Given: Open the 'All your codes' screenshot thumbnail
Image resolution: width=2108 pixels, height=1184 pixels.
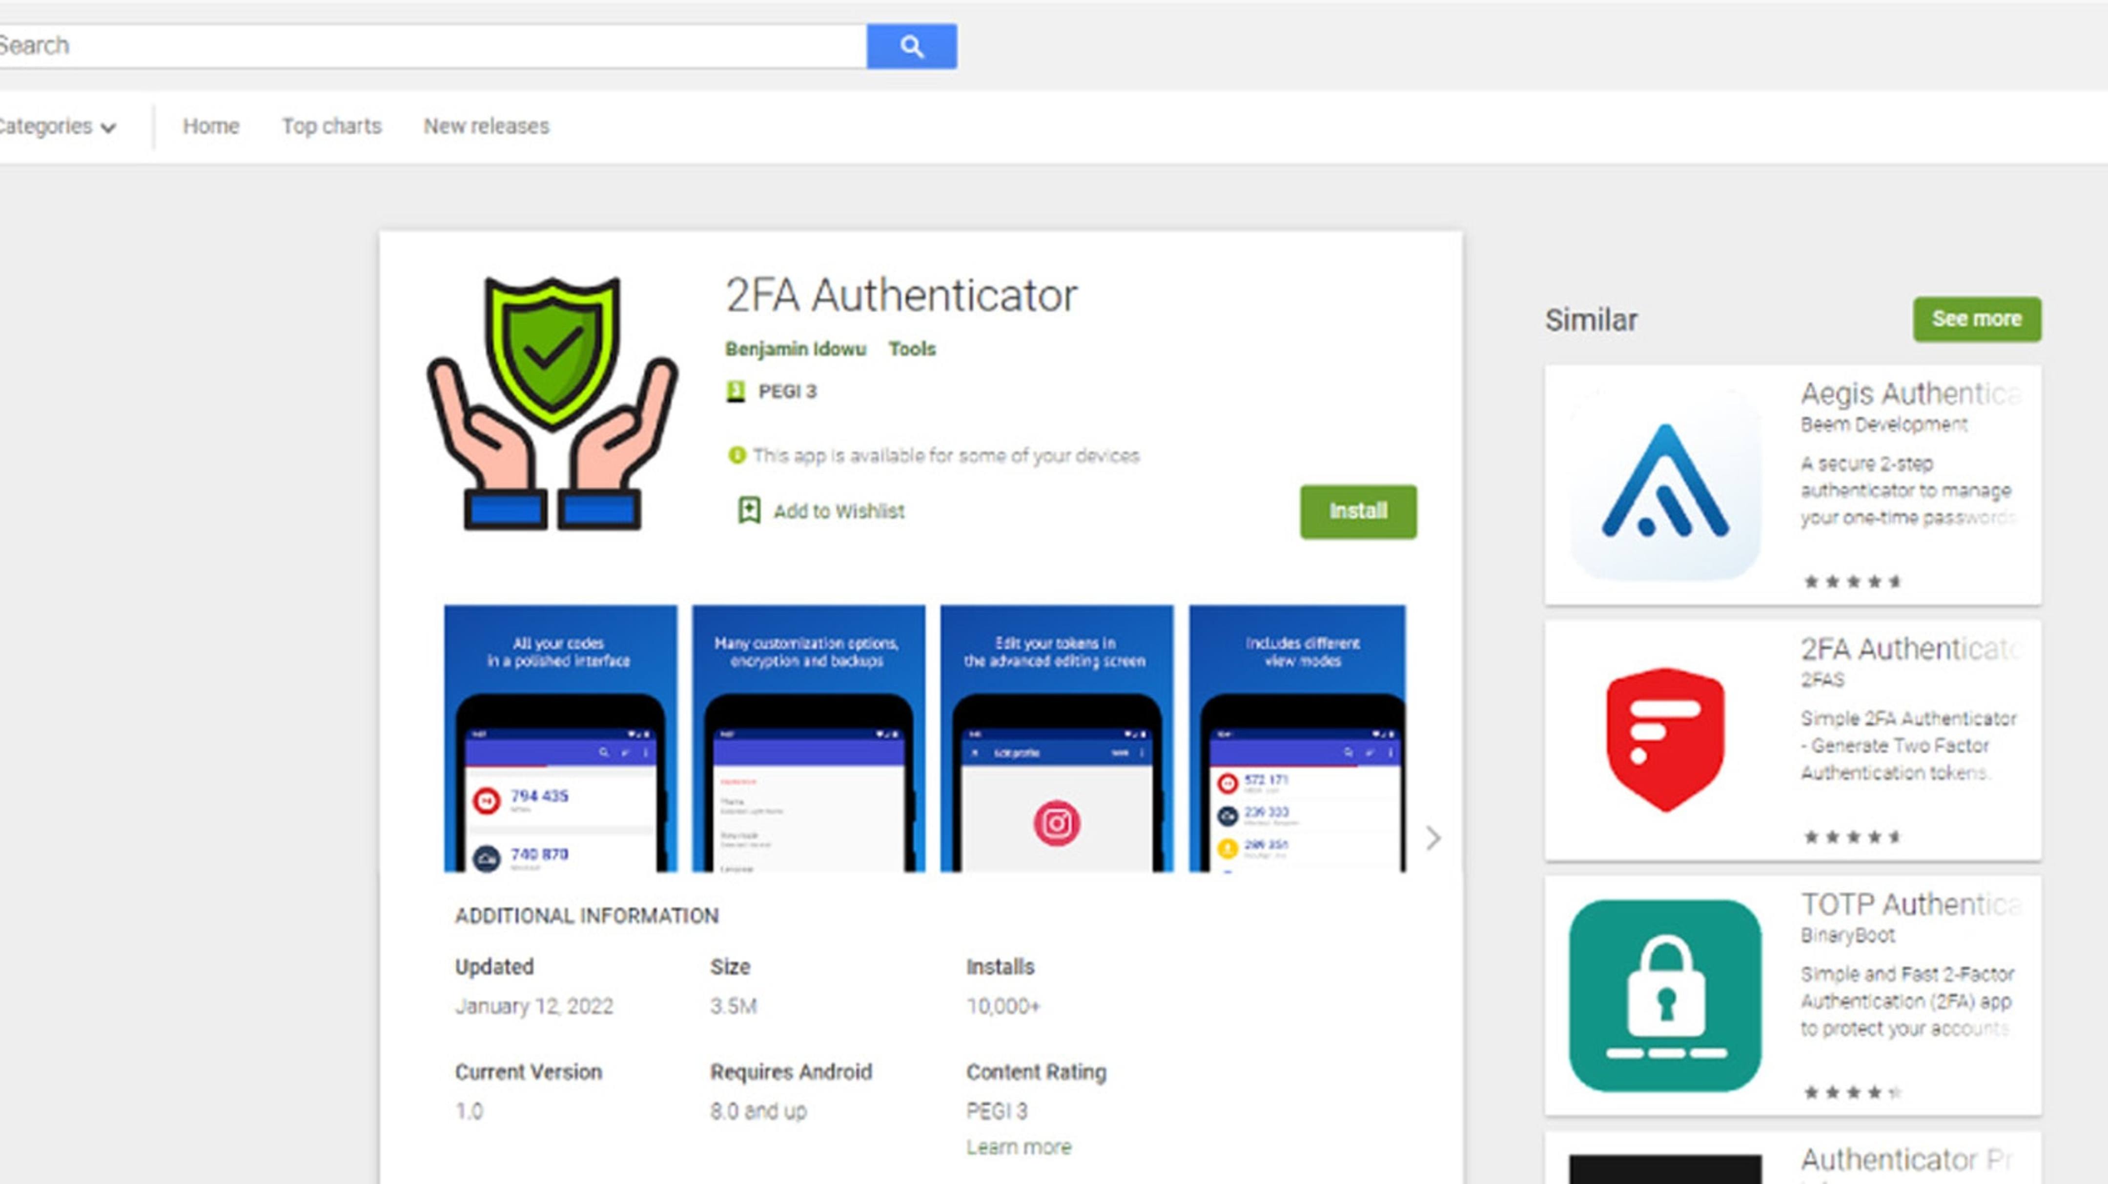Looking at the screenshot, I should (560, 738).
